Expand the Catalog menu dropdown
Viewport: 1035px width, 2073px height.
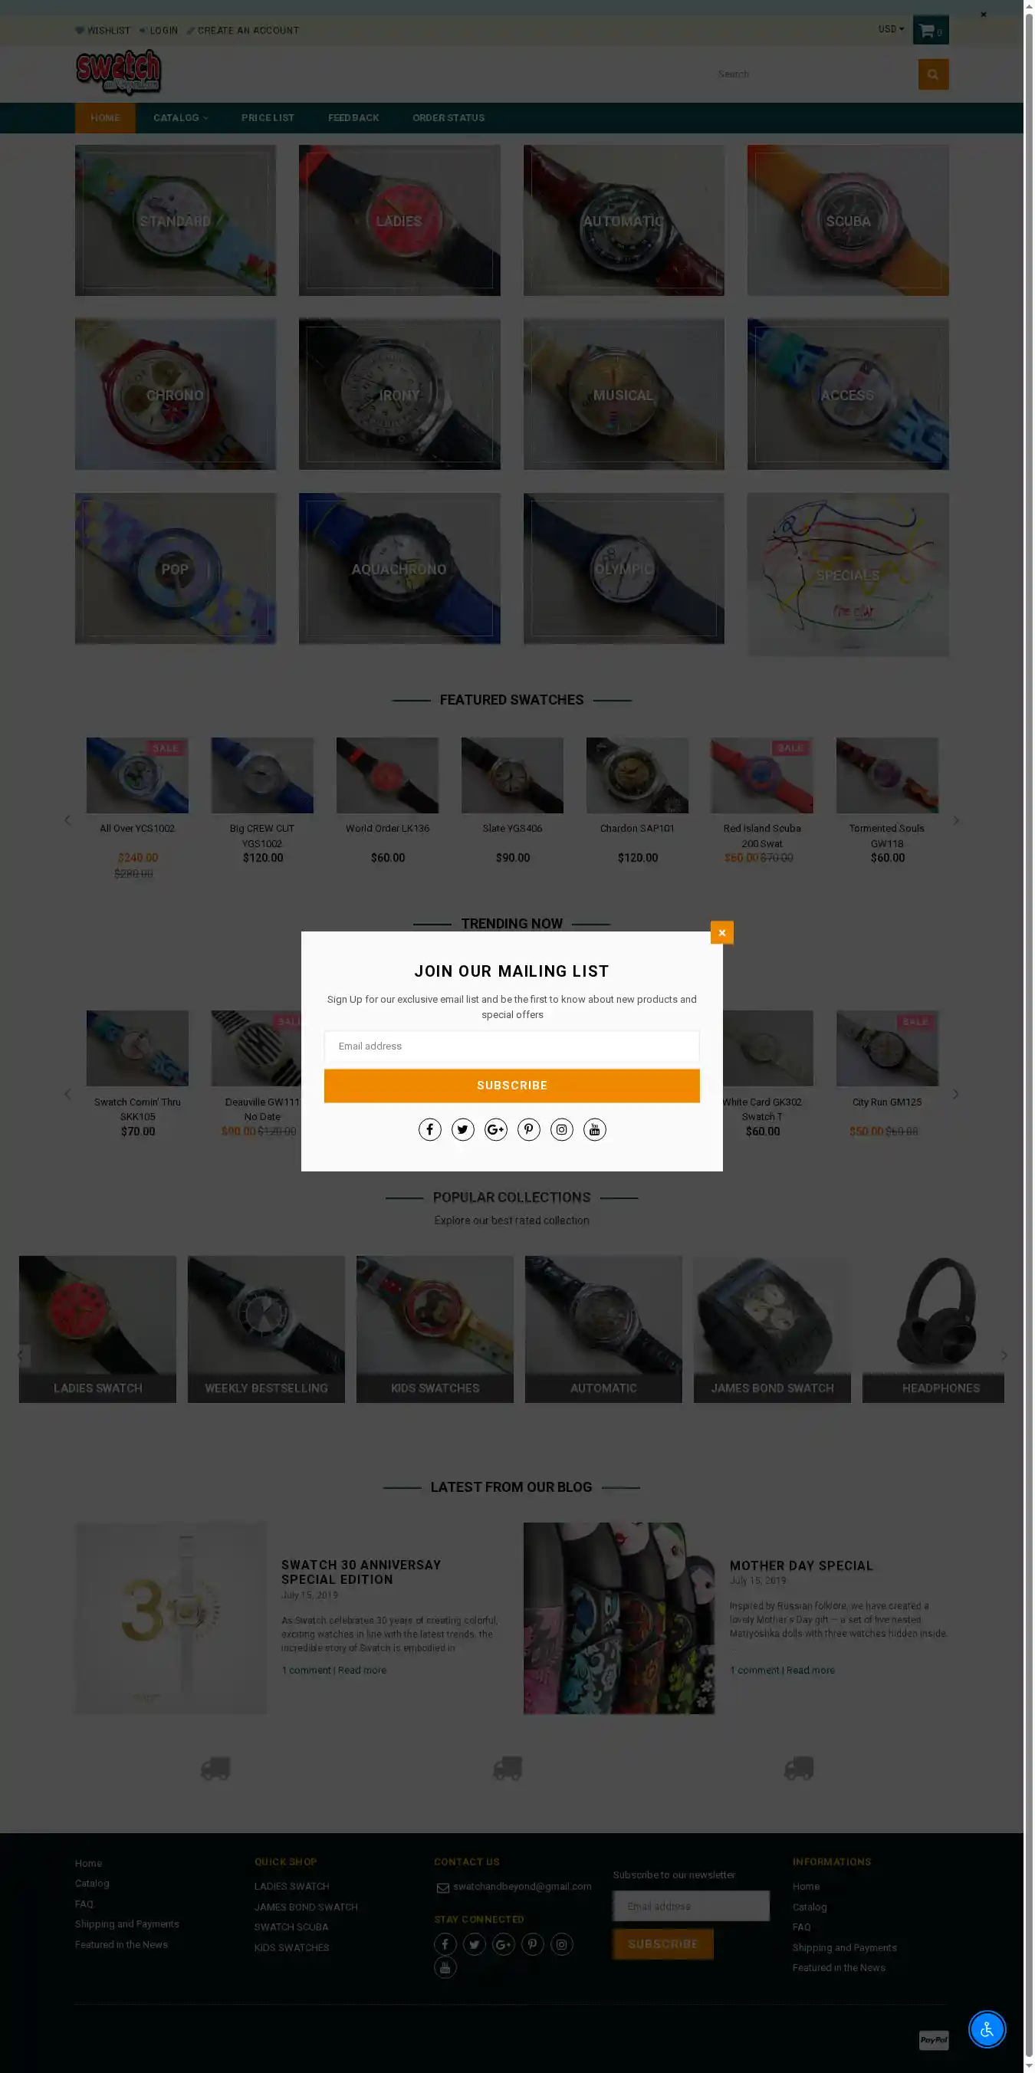pos(180,117)
